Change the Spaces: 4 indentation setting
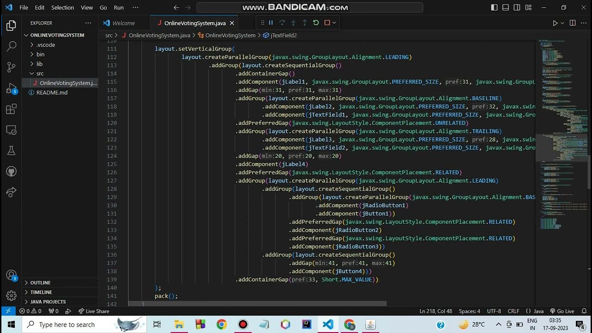Viewport: 592px width, 333px height. pos(469,311)
